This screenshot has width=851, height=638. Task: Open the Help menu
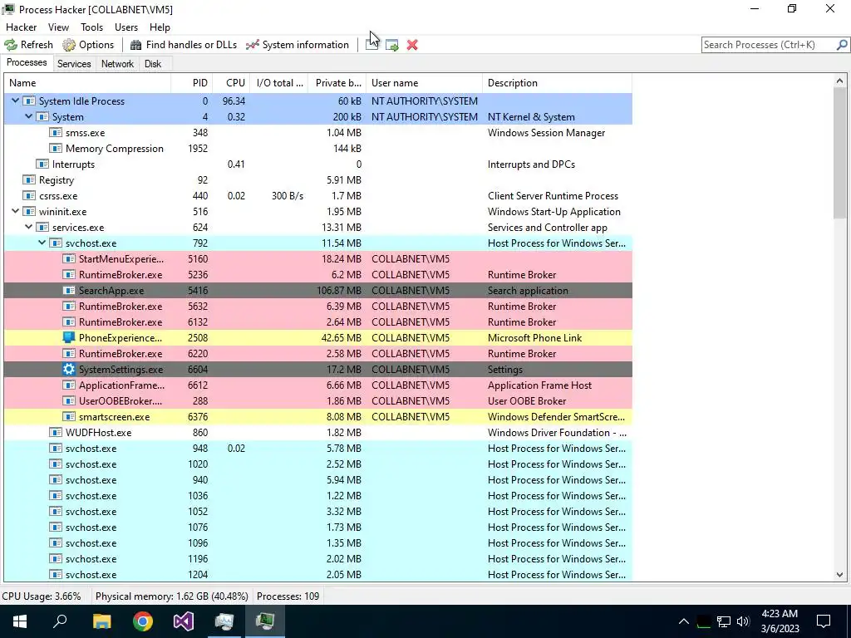coord(160,27)
